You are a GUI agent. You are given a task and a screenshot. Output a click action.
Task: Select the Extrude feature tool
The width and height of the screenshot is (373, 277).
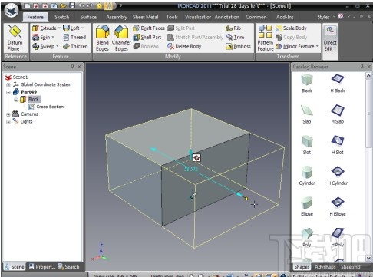pyautogui.click(x=45, y=28)
